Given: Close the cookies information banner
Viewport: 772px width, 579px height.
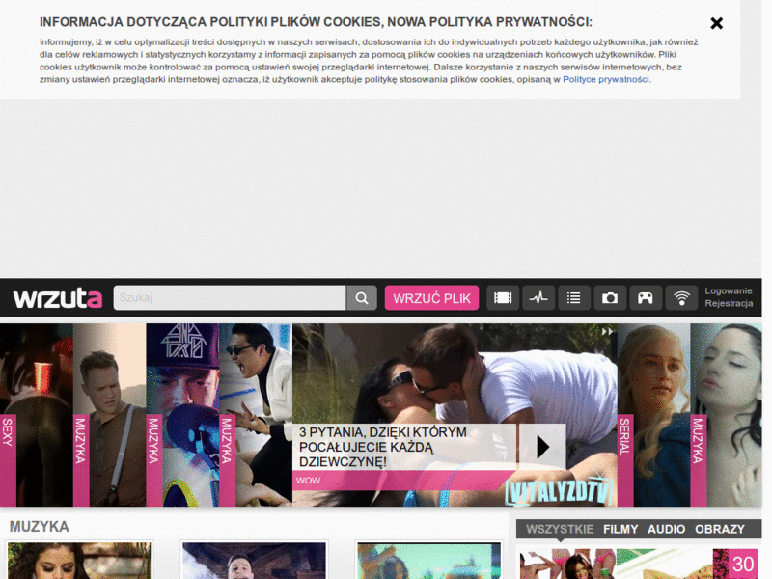Looking at the screenshot, I should 716,23.
